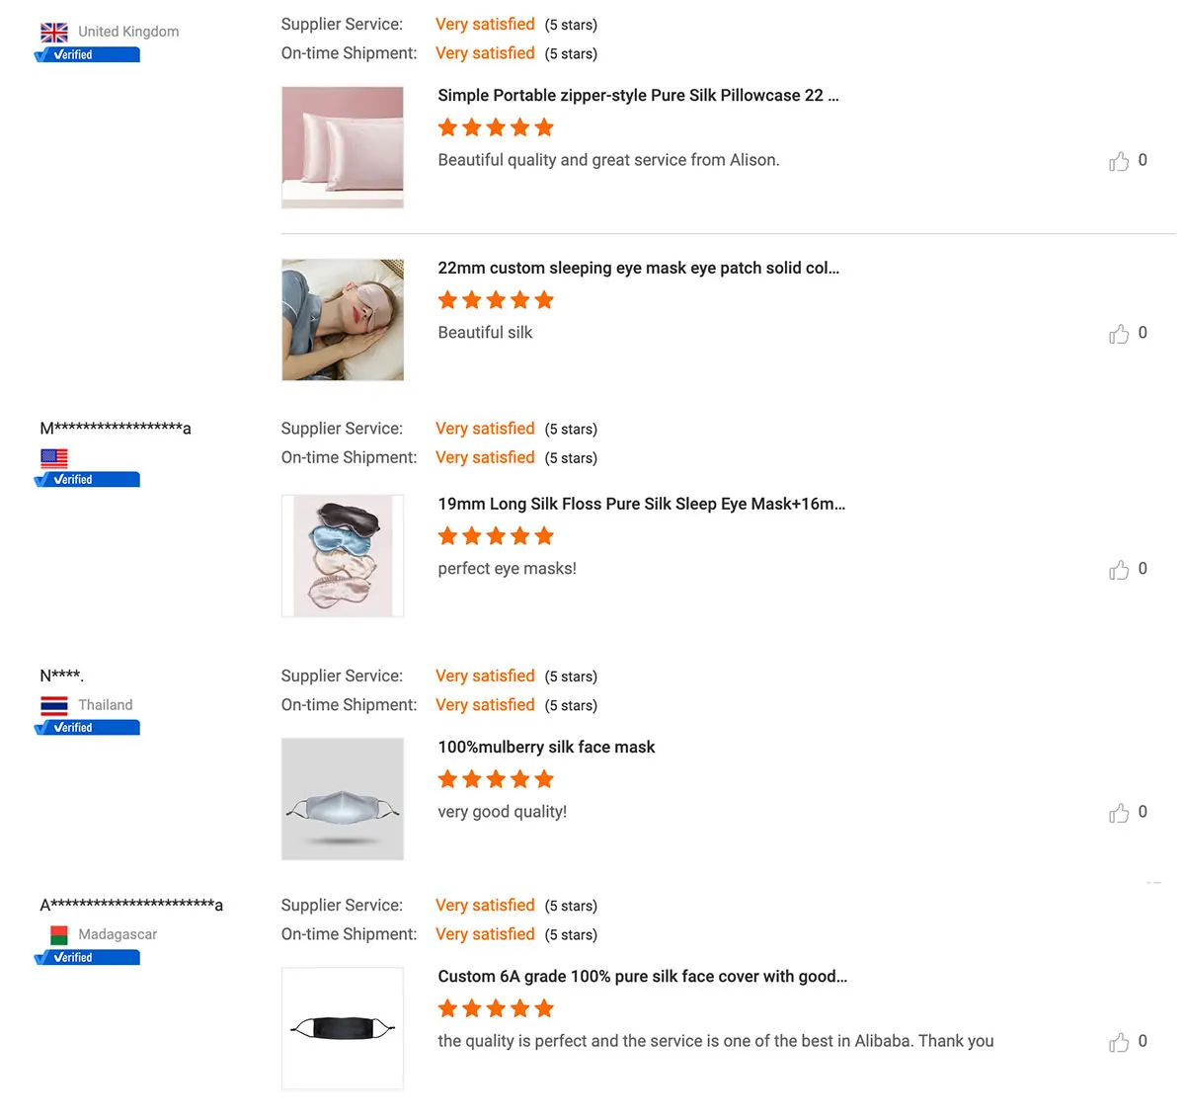Like the 'perfect eye masks!' review
Image resolution: width=1185 pixels, height=1116 pixels.
tap(1119, 570)
